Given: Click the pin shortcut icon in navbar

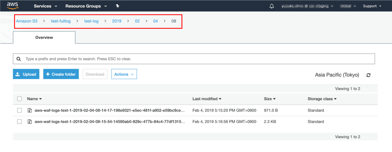Looking at the screenshot, I should click(x=117, y=6).
